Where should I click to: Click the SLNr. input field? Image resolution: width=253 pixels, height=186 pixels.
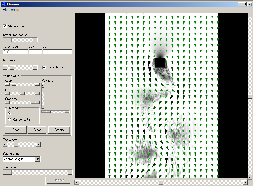[35, 52]
